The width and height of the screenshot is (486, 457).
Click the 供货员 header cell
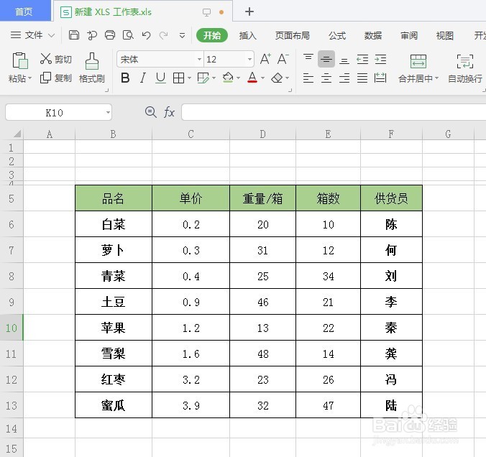click(391, 198)
